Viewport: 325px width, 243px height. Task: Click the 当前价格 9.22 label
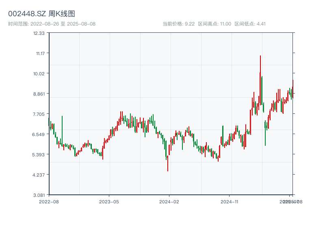[x=178, y=24]
